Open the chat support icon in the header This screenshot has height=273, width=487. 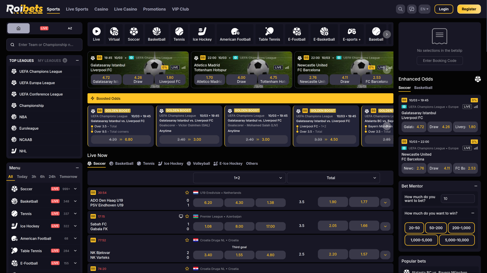412,9
